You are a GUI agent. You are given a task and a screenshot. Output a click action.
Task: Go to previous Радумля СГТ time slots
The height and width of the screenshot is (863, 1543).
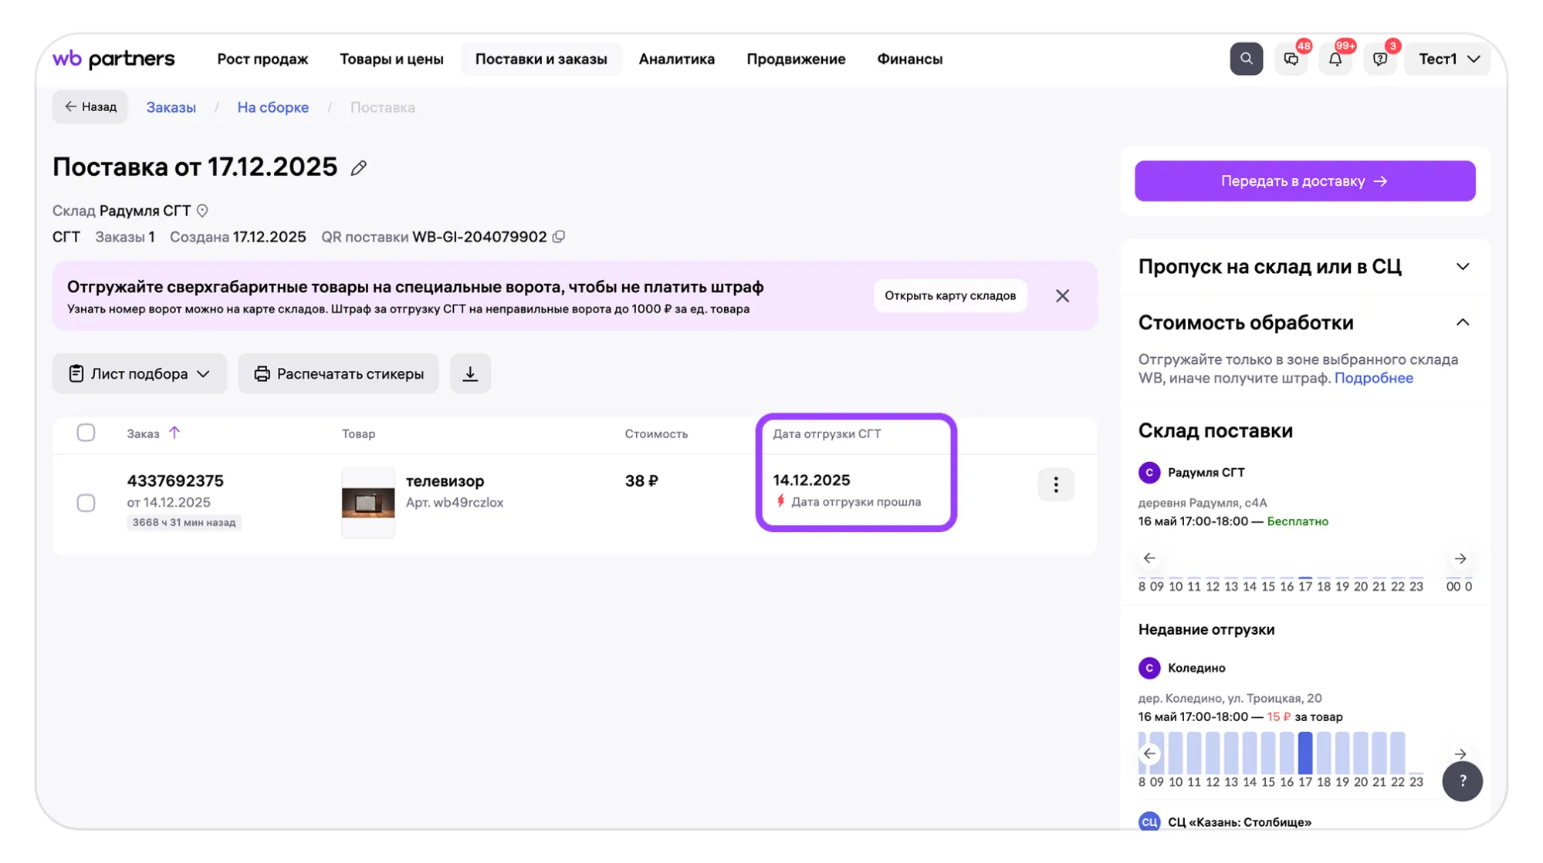pyautogui.click(x=1149, y=558)
